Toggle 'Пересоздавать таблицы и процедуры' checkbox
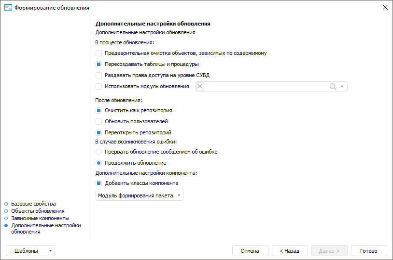 click(x=98, y=65)
